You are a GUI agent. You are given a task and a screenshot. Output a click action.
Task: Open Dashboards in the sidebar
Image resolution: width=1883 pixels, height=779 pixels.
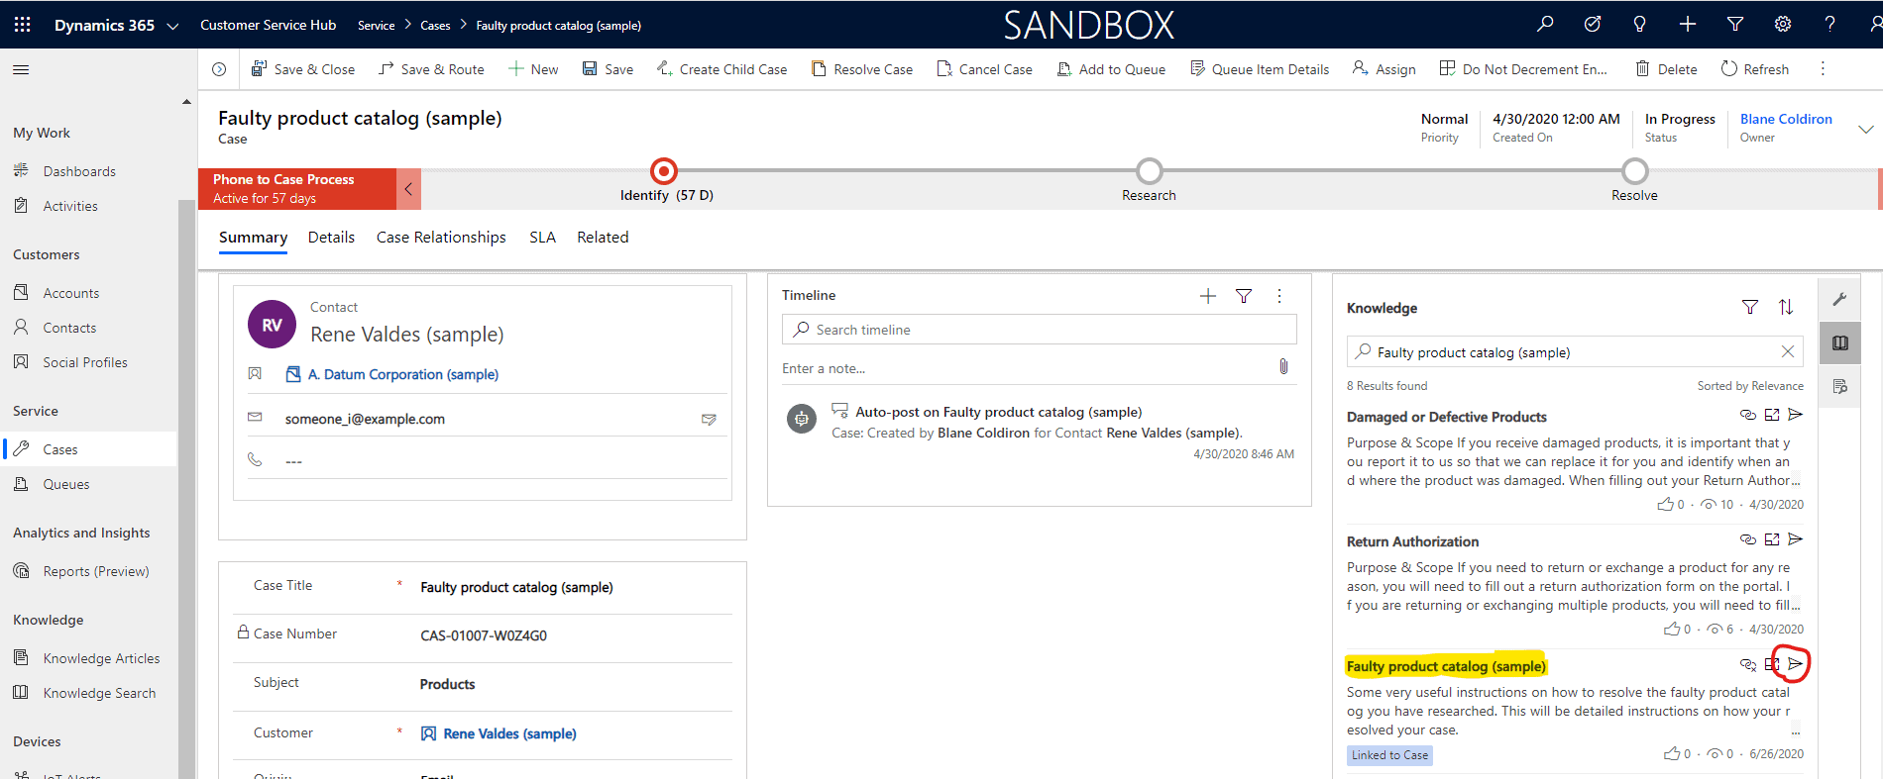(x=79, y=171)
